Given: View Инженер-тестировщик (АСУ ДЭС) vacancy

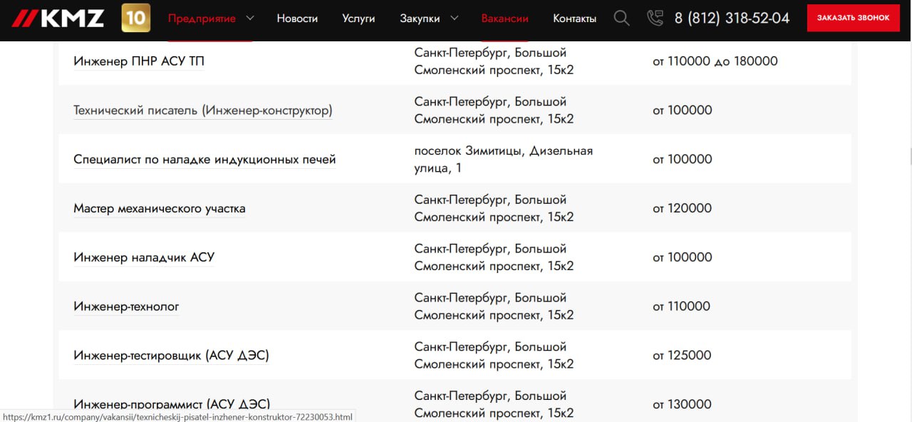Looking at the screenshot, I should click(x=171, y=356).
